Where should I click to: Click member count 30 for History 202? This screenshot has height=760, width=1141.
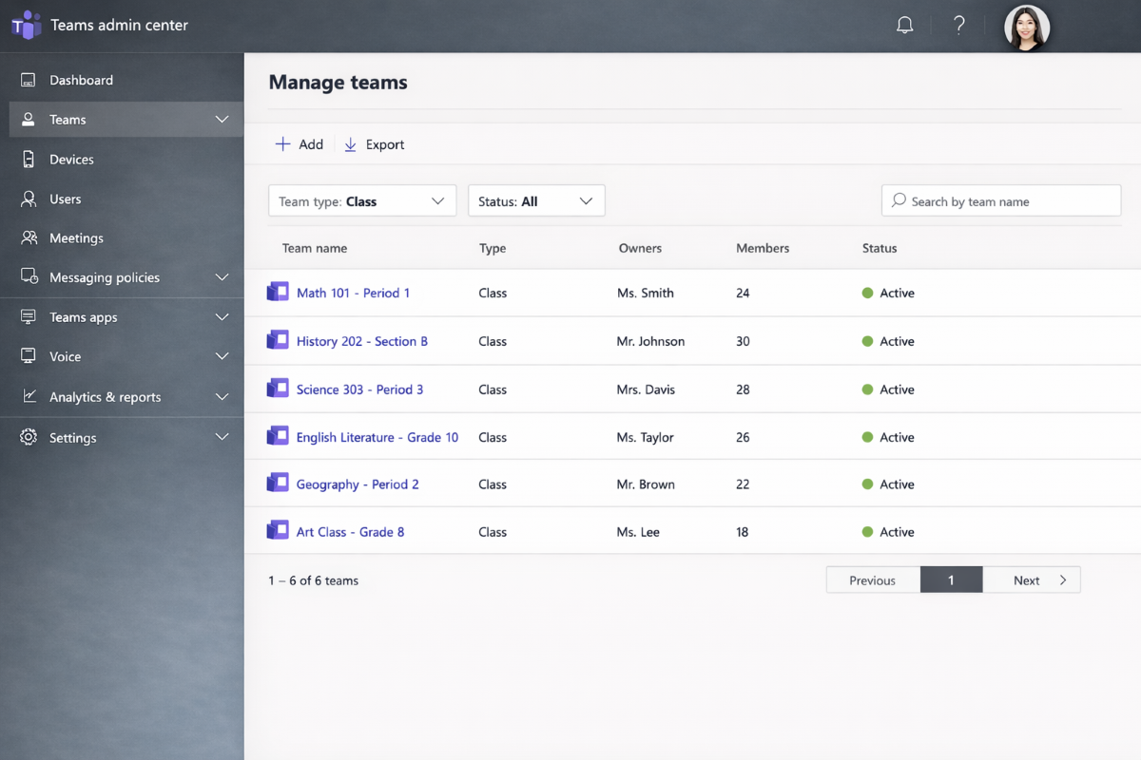coord(743,341)
